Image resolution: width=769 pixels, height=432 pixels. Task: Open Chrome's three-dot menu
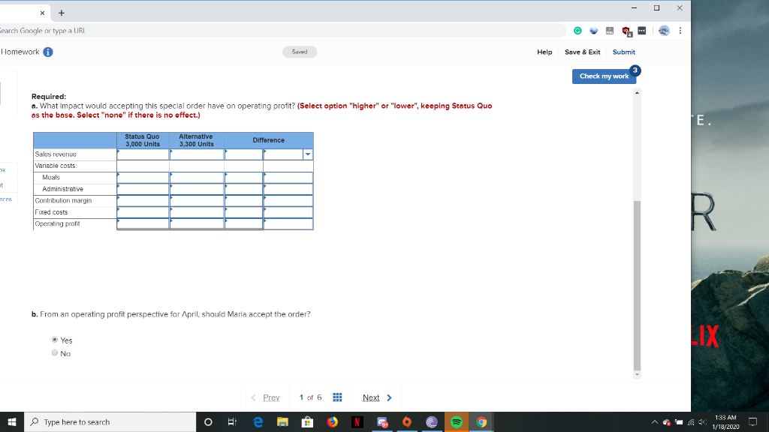[680, 30]
